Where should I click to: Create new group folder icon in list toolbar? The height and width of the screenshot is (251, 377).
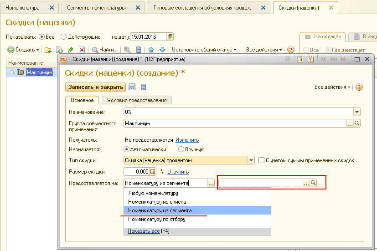[48, 50]
